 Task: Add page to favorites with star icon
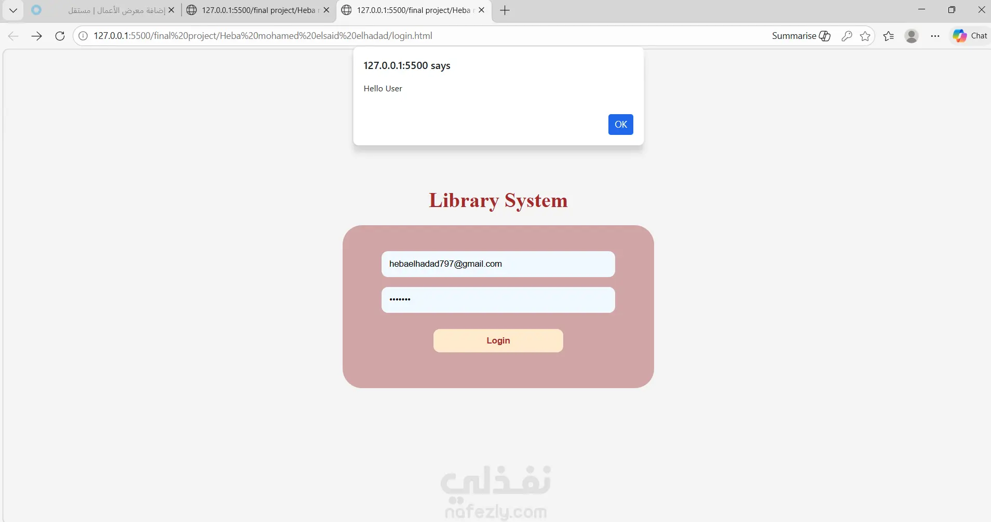point(865,36)
